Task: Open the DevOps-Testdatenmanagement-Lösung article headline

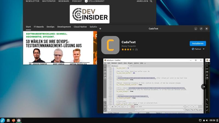Action: click(x=54, y=44)
